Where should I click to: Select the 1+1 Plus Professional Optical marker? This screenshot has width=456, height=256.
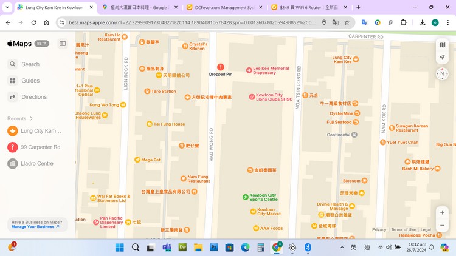(x=97, y=90)
